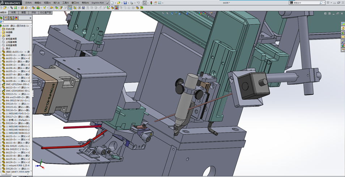Expand the dx102<1> component in tree
Viewport: 345px width, 177px height.
pyautogui.click(x=1, y=55)
